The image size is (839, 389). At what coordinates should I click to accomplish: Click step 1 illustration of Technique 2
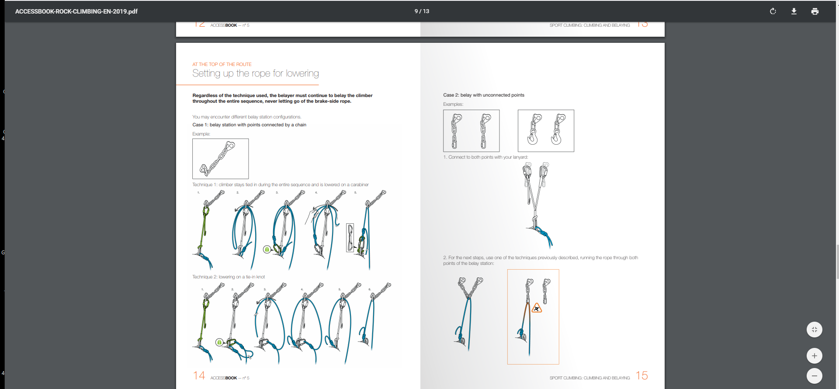[x=209, y=323]
